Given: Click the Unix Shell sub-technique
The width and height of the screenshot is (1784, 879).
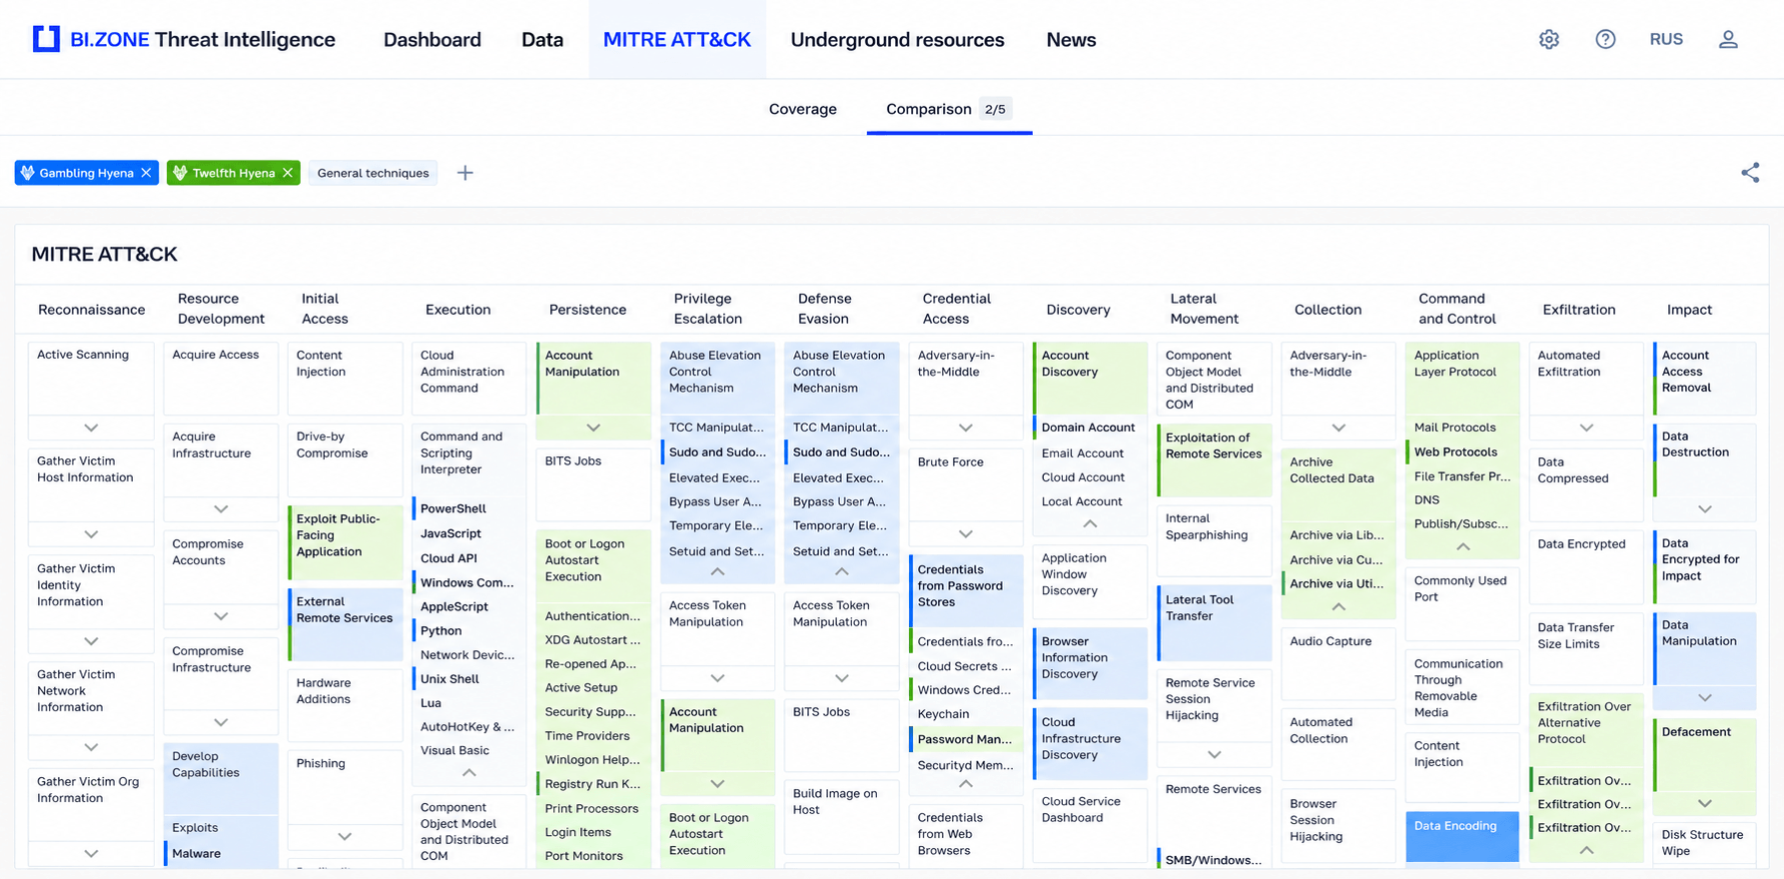Looking at the screenshot, I should pos(468,678).
